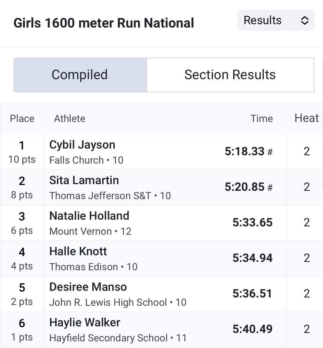Click the Hayfield Secondary School team
This screenshot has height=348, width=323.
109,338
